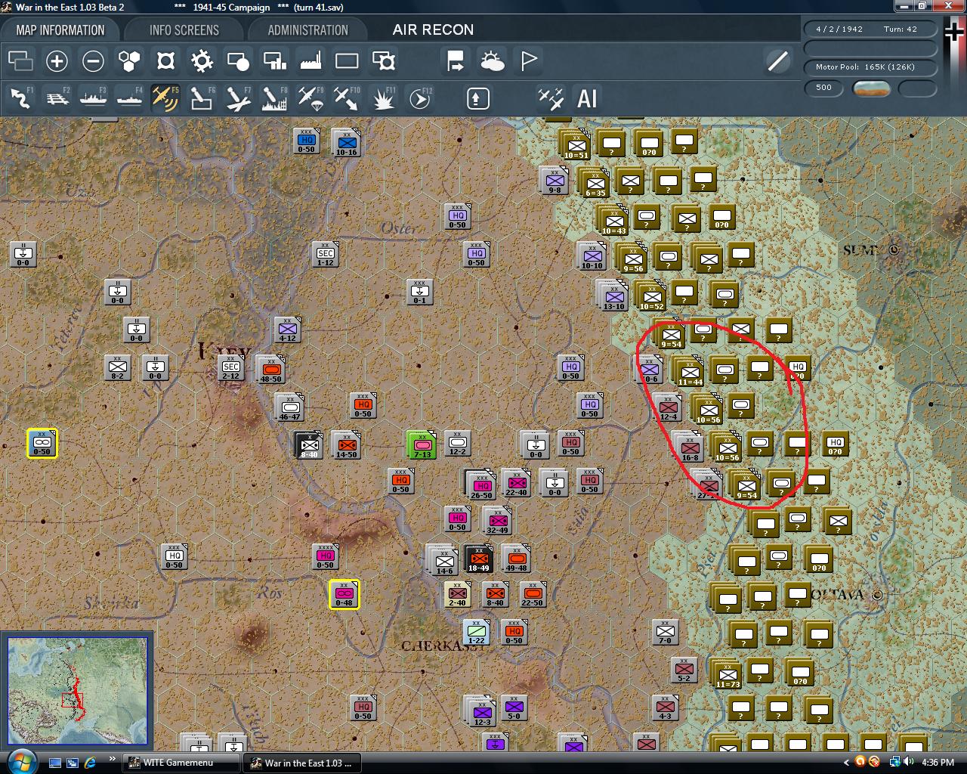Click the up-arrow box toolbar button

[478, 98]
